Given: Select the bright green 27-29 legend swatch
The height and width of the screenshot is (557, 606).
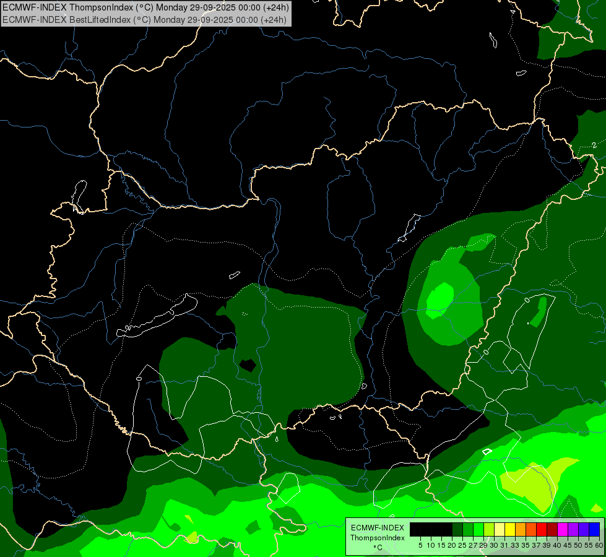Looking at the screenshot, I should click(x=478, y=529).
